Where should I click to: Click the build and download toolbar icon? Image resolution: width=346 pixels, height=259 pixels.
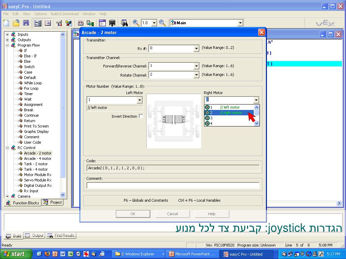point(90,23)
